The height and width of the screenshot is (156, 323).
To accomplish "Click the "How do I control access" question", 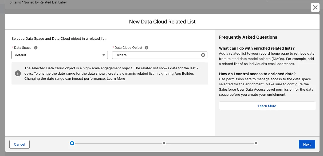I will (x=257, y=74).
